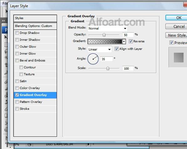187x149 pixels.
Task: Expand the toolbar with the double-arrow icon
Action: 3,21
